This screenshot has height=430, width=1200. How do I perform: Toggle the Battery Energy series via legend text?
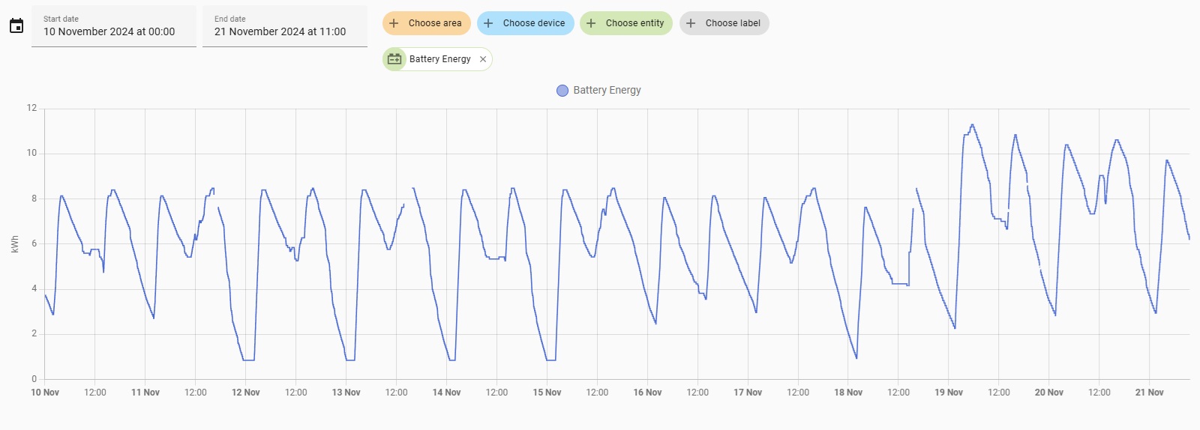(x=607, y=90)
